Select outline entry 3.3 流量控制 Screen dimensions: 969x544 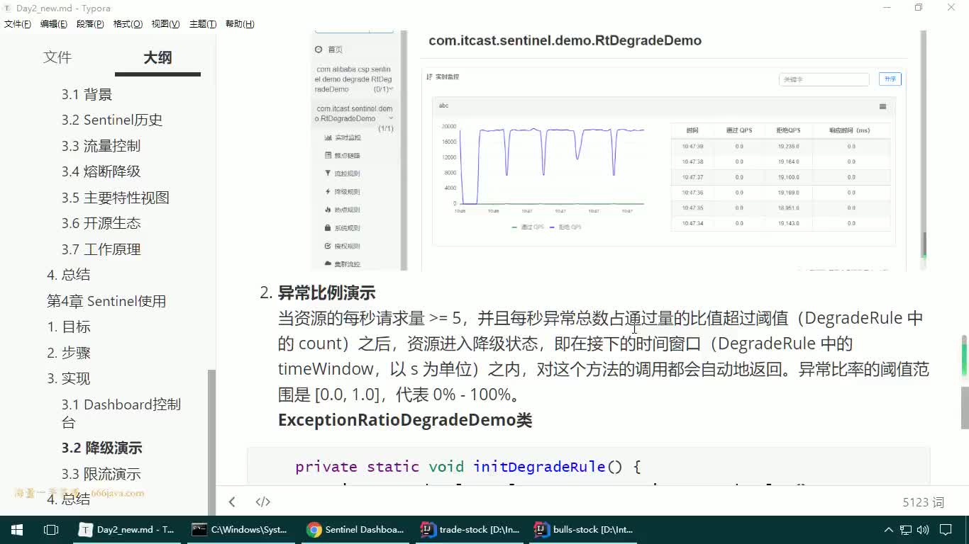[101, 146]
